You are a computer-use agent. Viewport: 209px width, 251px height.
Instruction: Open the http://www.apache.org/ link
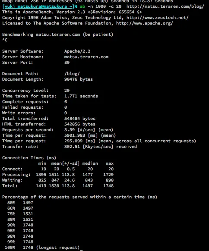(144, 23)
